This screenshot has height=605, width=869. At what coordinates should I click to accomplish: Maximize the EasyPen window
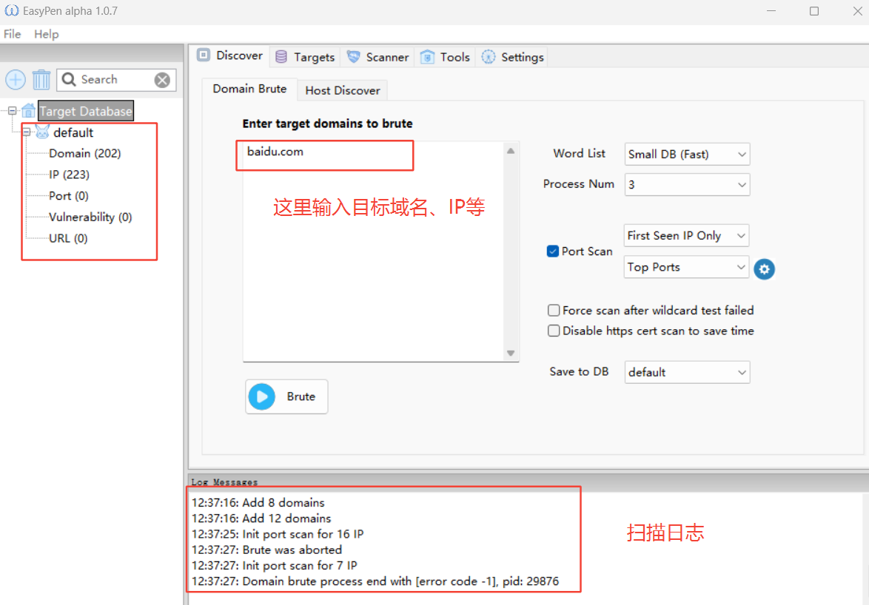coord(814,11)
